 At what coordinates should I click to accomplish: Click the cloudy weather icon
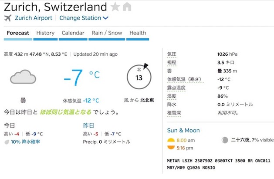tap(23, 77)
